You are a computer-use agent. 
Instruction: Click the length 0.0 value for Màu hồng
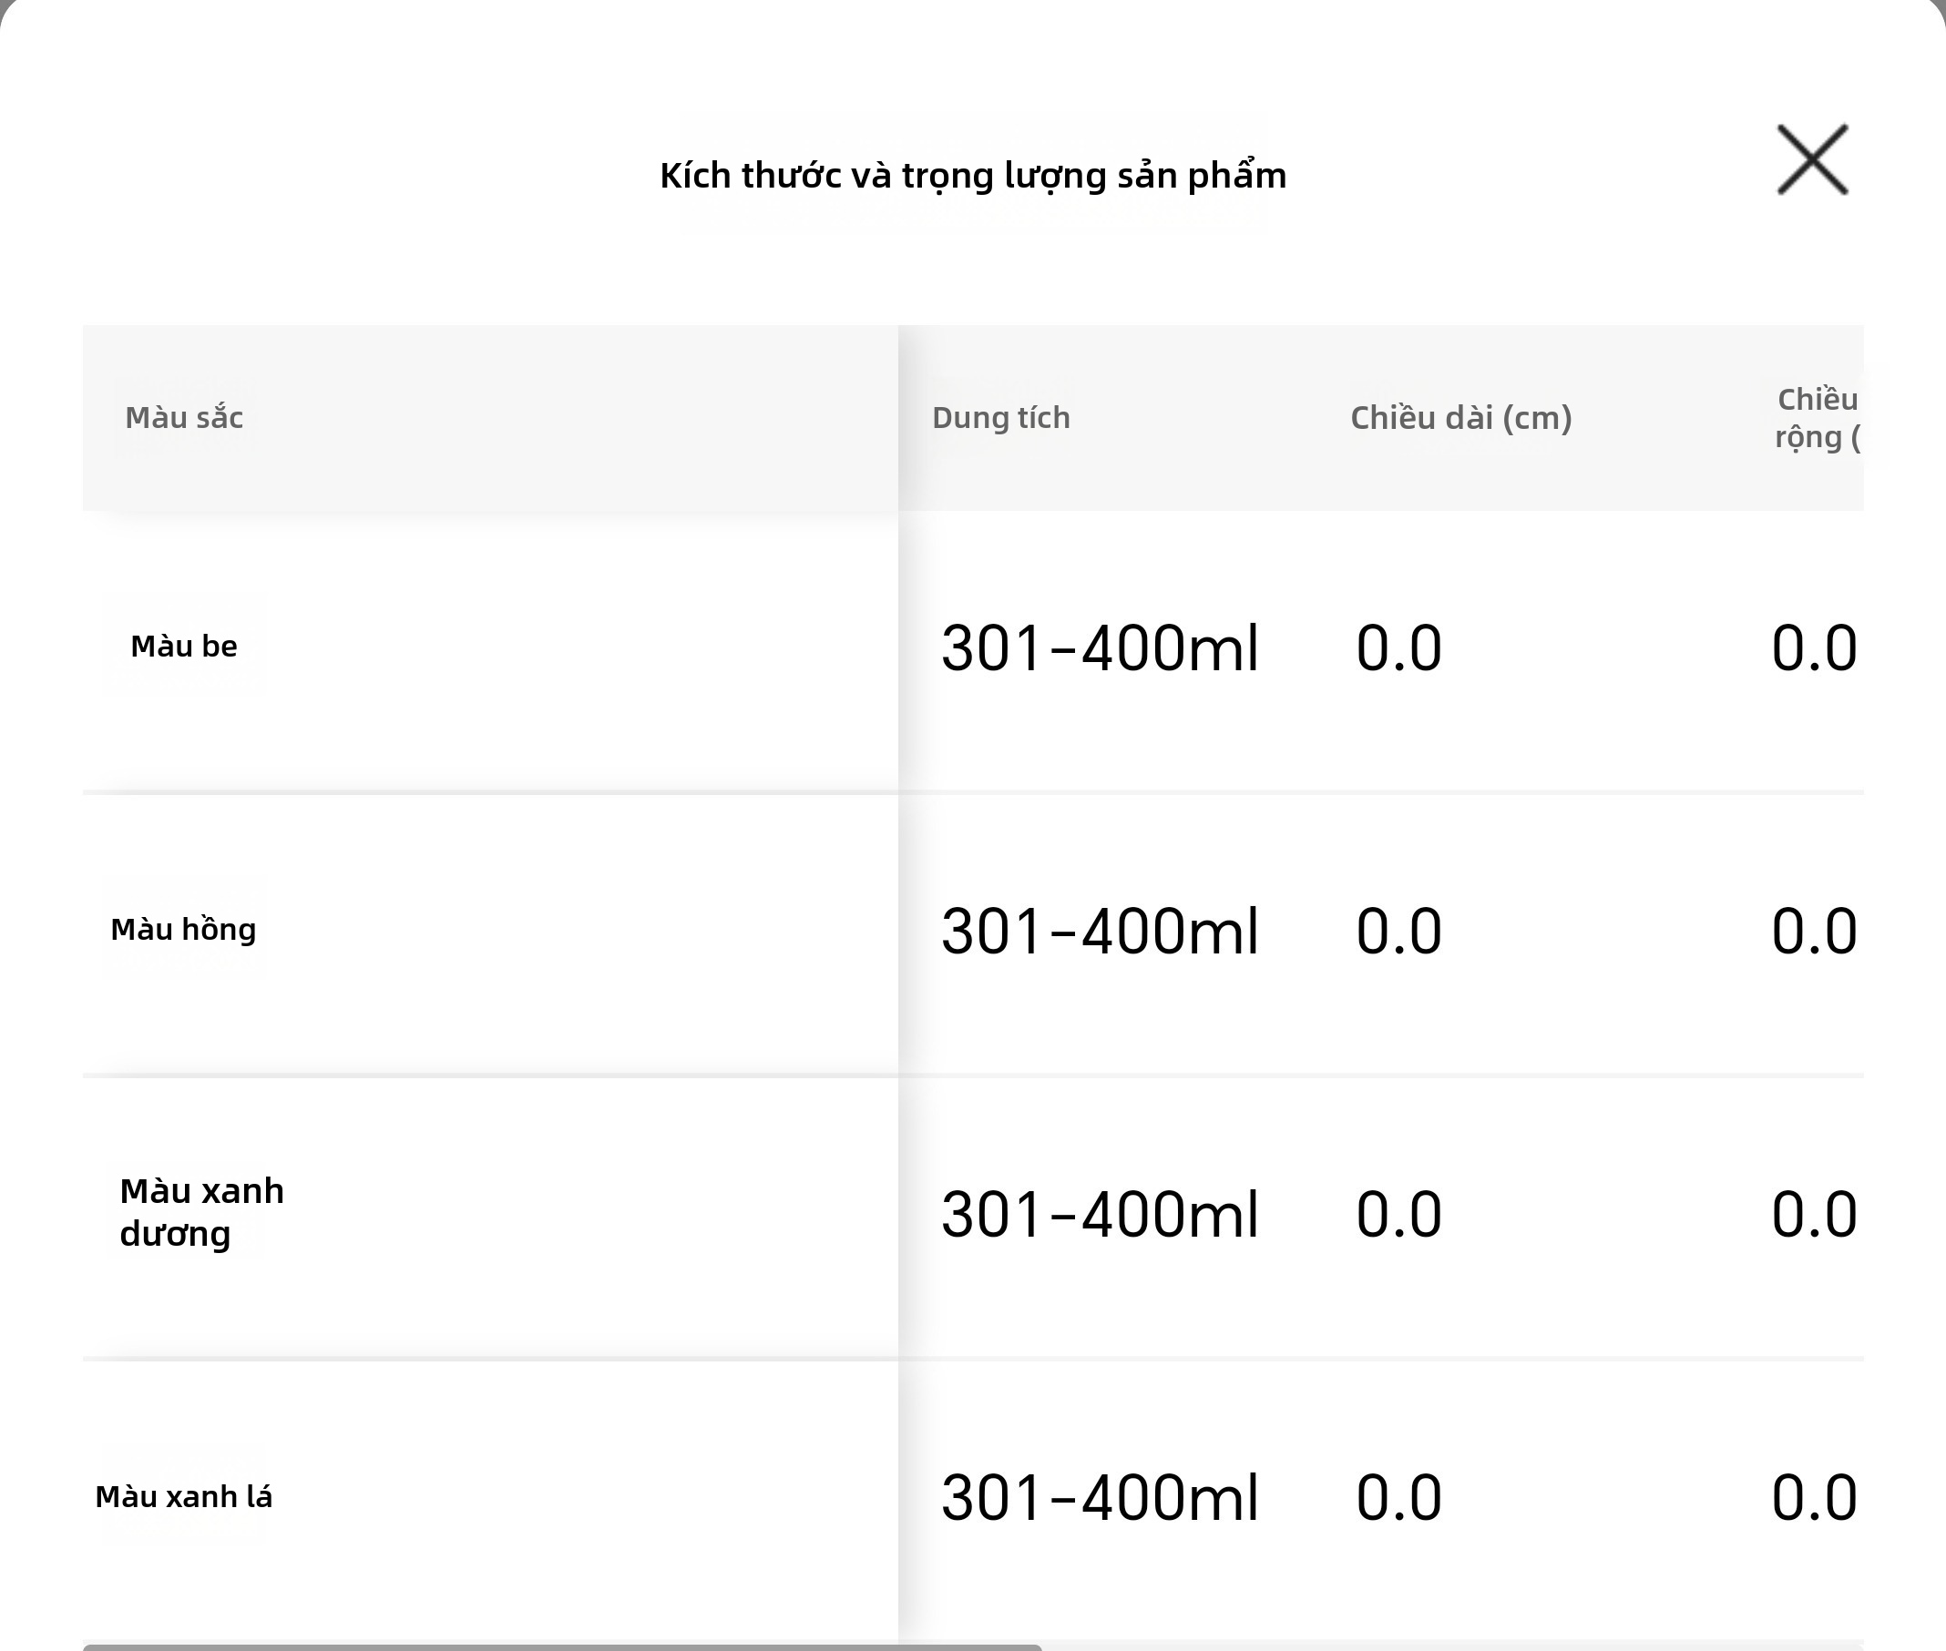(x=1398, y=932)
